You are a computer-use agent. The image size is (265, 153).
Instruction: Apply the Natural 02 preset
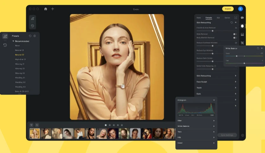coord(20,55)
